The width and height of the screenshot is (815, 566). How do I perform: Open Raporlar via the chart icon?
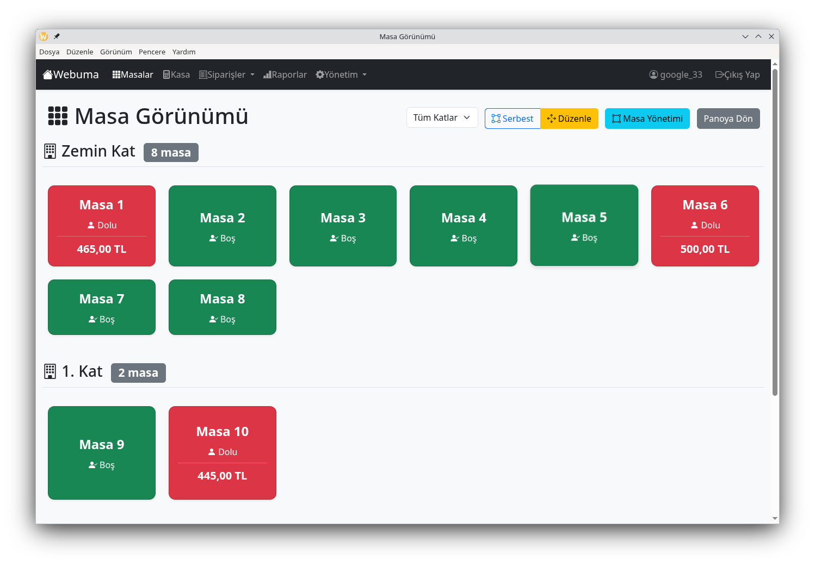268,74
